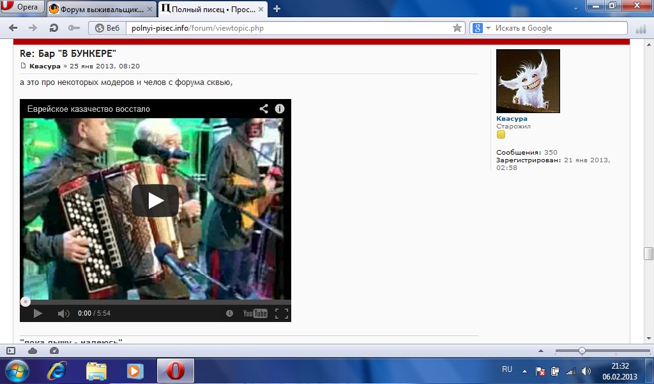The width and height of the screenshot is (654, 384).
Task: Click the video progress scrubber handle
Action: pyautogui.click(x=26, y=302)
